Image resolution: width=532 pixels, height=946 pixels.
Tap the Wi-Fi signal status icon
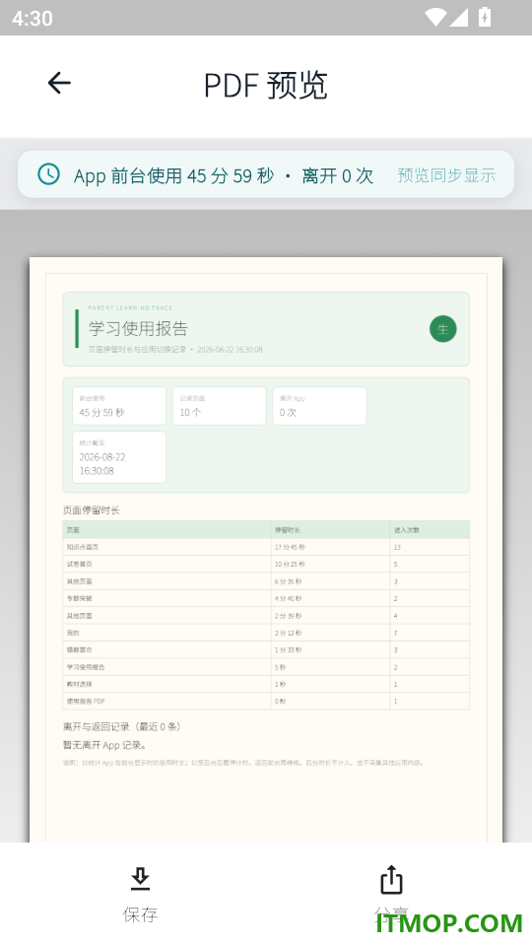pyautogui.click(x=434, y=18)
